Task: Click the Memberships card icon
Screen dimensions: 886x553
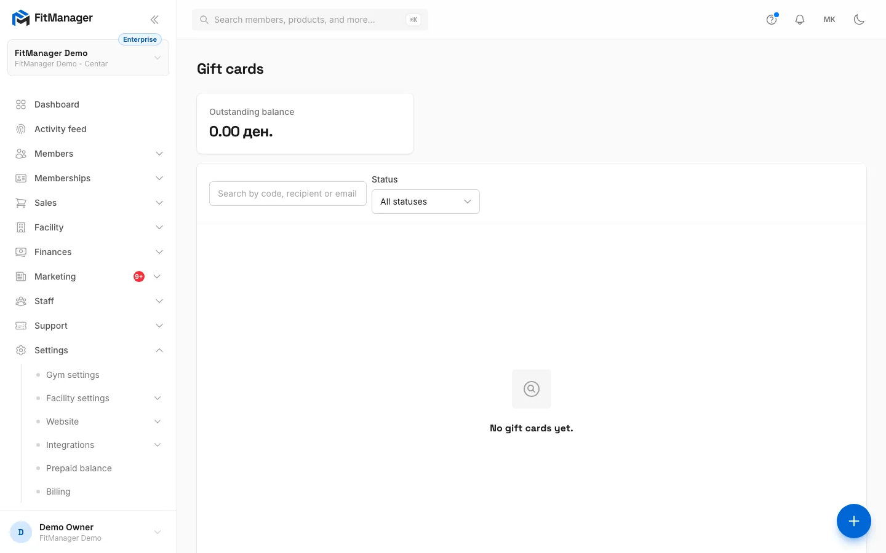Action: pyautogui.click(x=21, y=178)
